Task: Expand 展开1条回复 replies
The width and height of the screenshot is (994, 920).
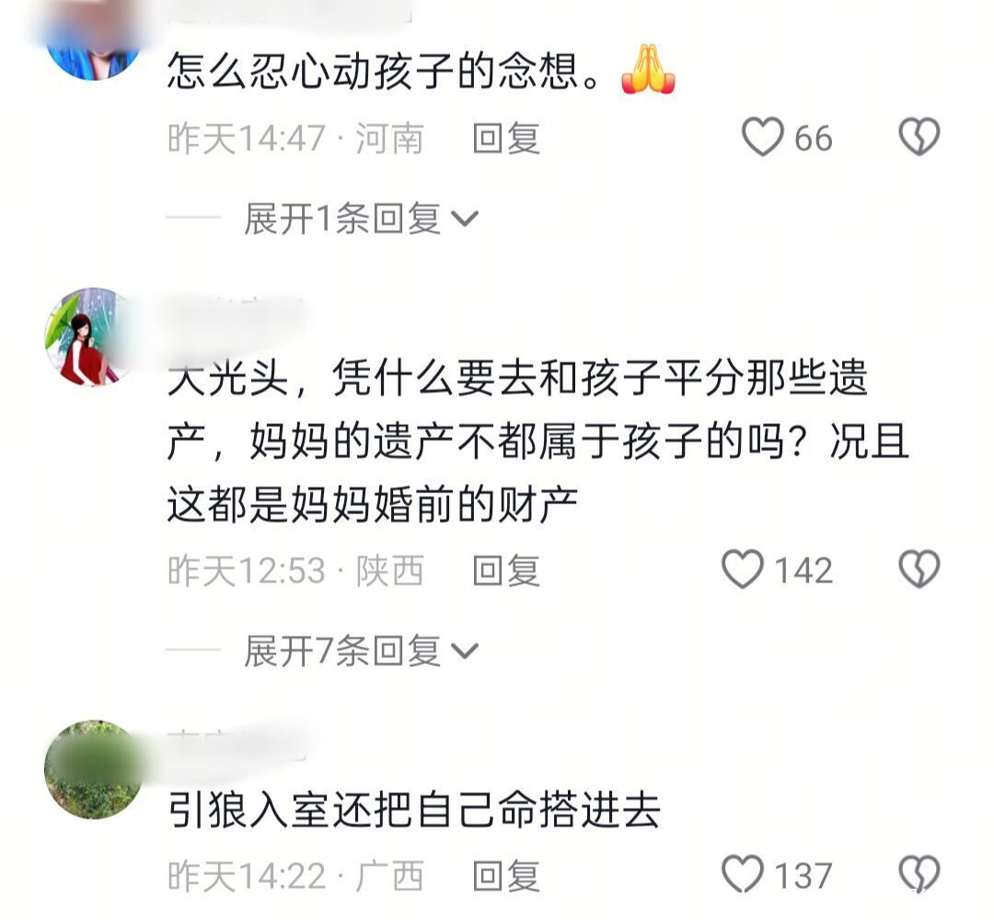Action: 362,219
